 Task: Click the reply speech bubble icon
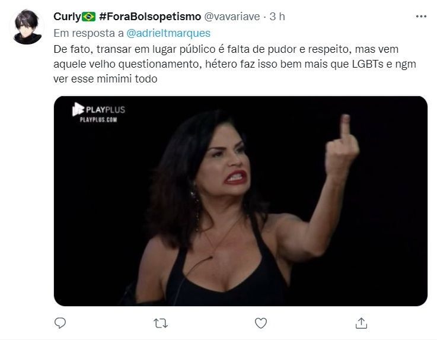point(60,323)
